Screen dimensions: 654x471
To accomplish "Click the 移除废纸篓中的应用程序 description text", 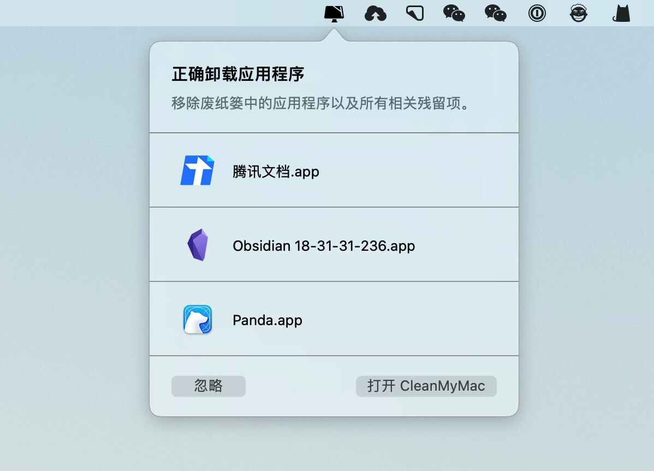I will coord(320,103).
